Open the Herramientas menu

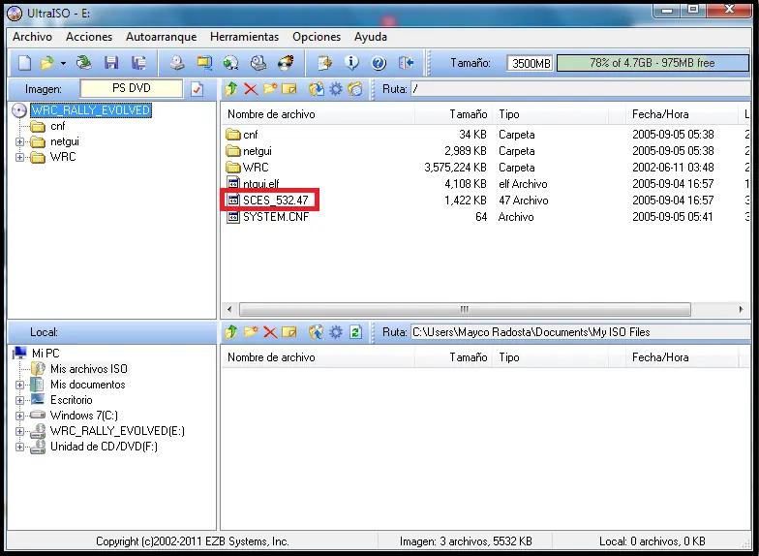(x=244, y=37)
